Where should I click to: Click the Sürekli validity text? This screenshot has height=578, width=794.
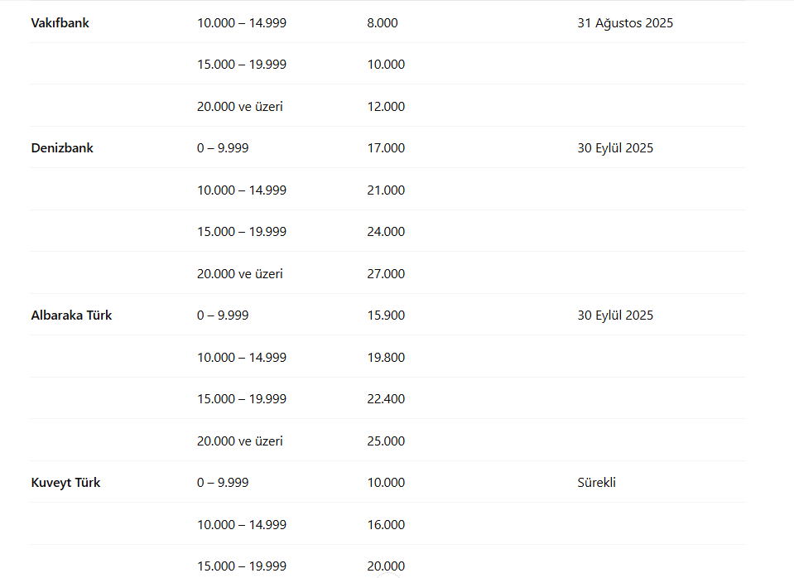coord(596,483)
